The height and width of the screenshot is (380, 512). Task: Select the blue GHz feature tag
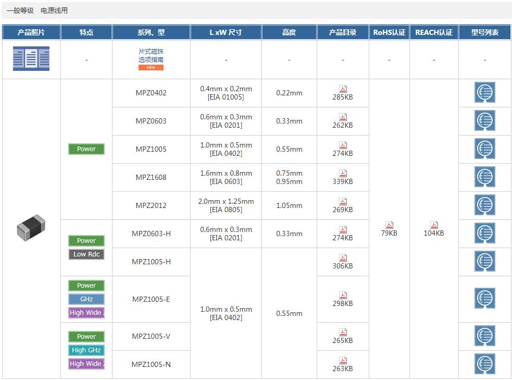coord(86,299)
